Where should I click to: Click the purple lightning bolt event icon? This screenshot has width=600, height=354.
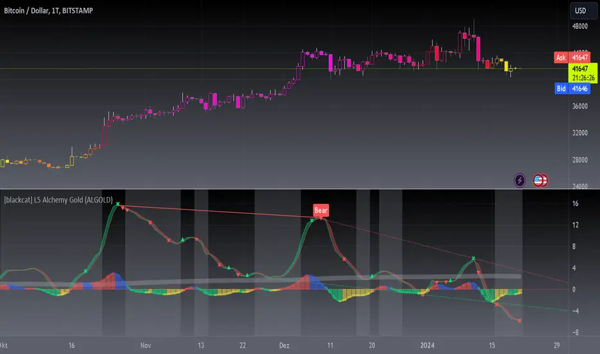520,180
